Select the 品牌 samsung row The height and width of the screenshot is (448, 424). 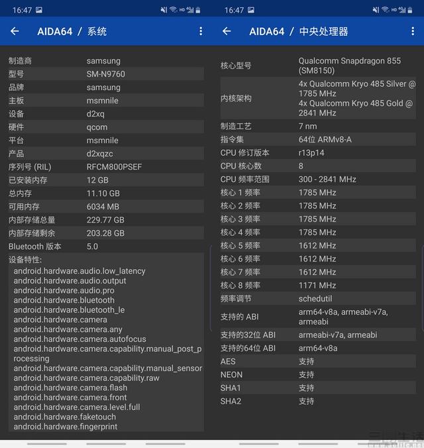pos(106,87)
